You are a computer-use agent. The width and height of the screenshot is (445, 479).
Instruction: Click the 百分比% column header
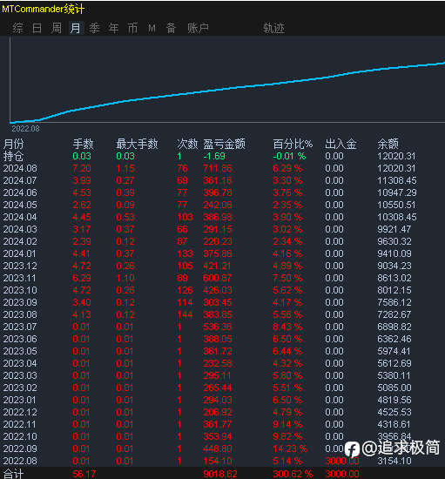click(x=293, y=144)
